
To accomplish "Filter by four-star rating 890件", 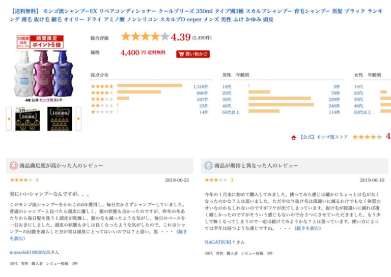I will click(x=202, y=93).
